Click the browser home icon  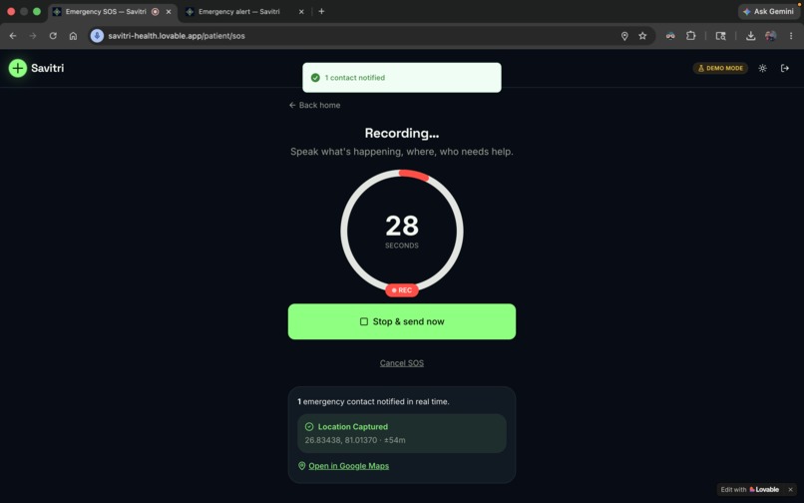73,36
